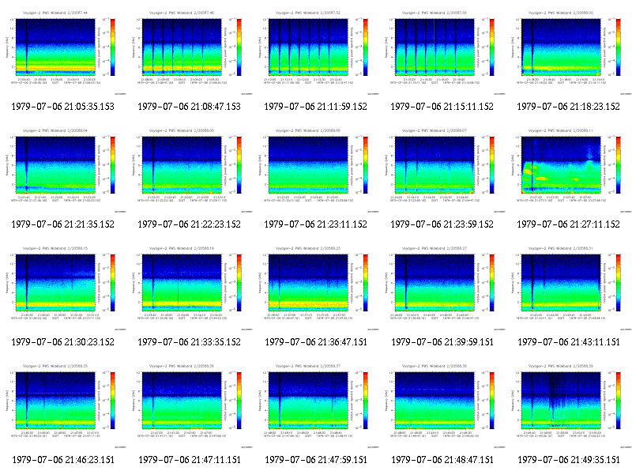Click caption text 1979-07-06 21:46:23.151
This screenshot has height=471, width=632.
pos(63,460)
